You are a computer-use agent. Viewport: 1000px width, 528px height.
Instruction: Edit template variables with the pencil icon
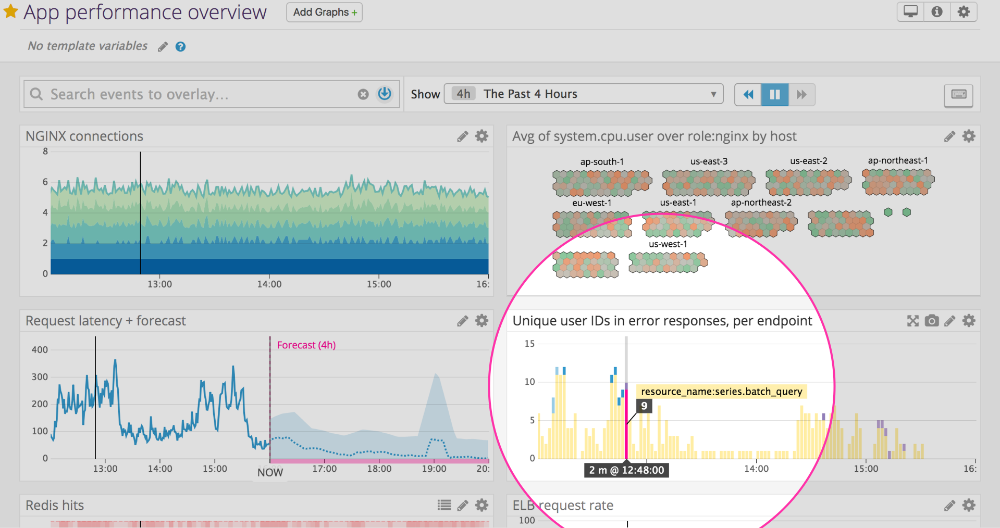pyautogui.click(x=162, y=46)
